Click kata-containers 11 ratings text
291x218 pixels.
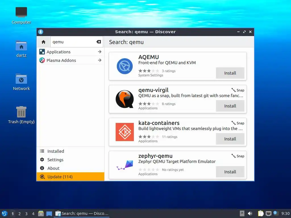170,137
